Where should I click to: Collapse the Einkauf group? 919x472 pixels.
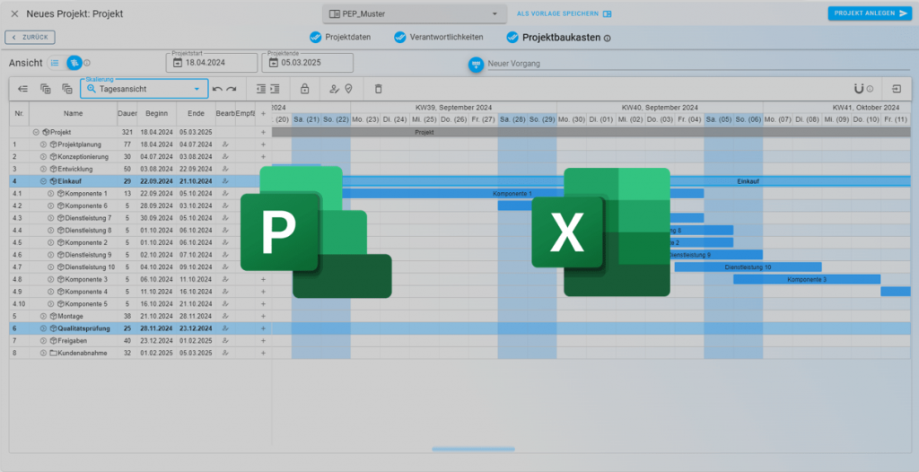[x=43, y=181]
